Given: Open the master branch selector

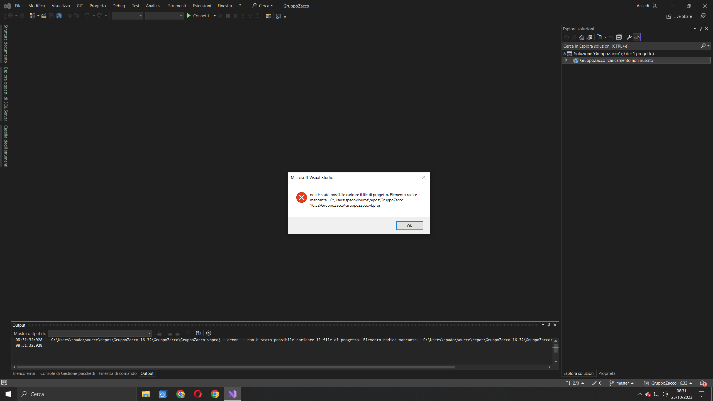Looking at the screenshot, I should (621, 383).
